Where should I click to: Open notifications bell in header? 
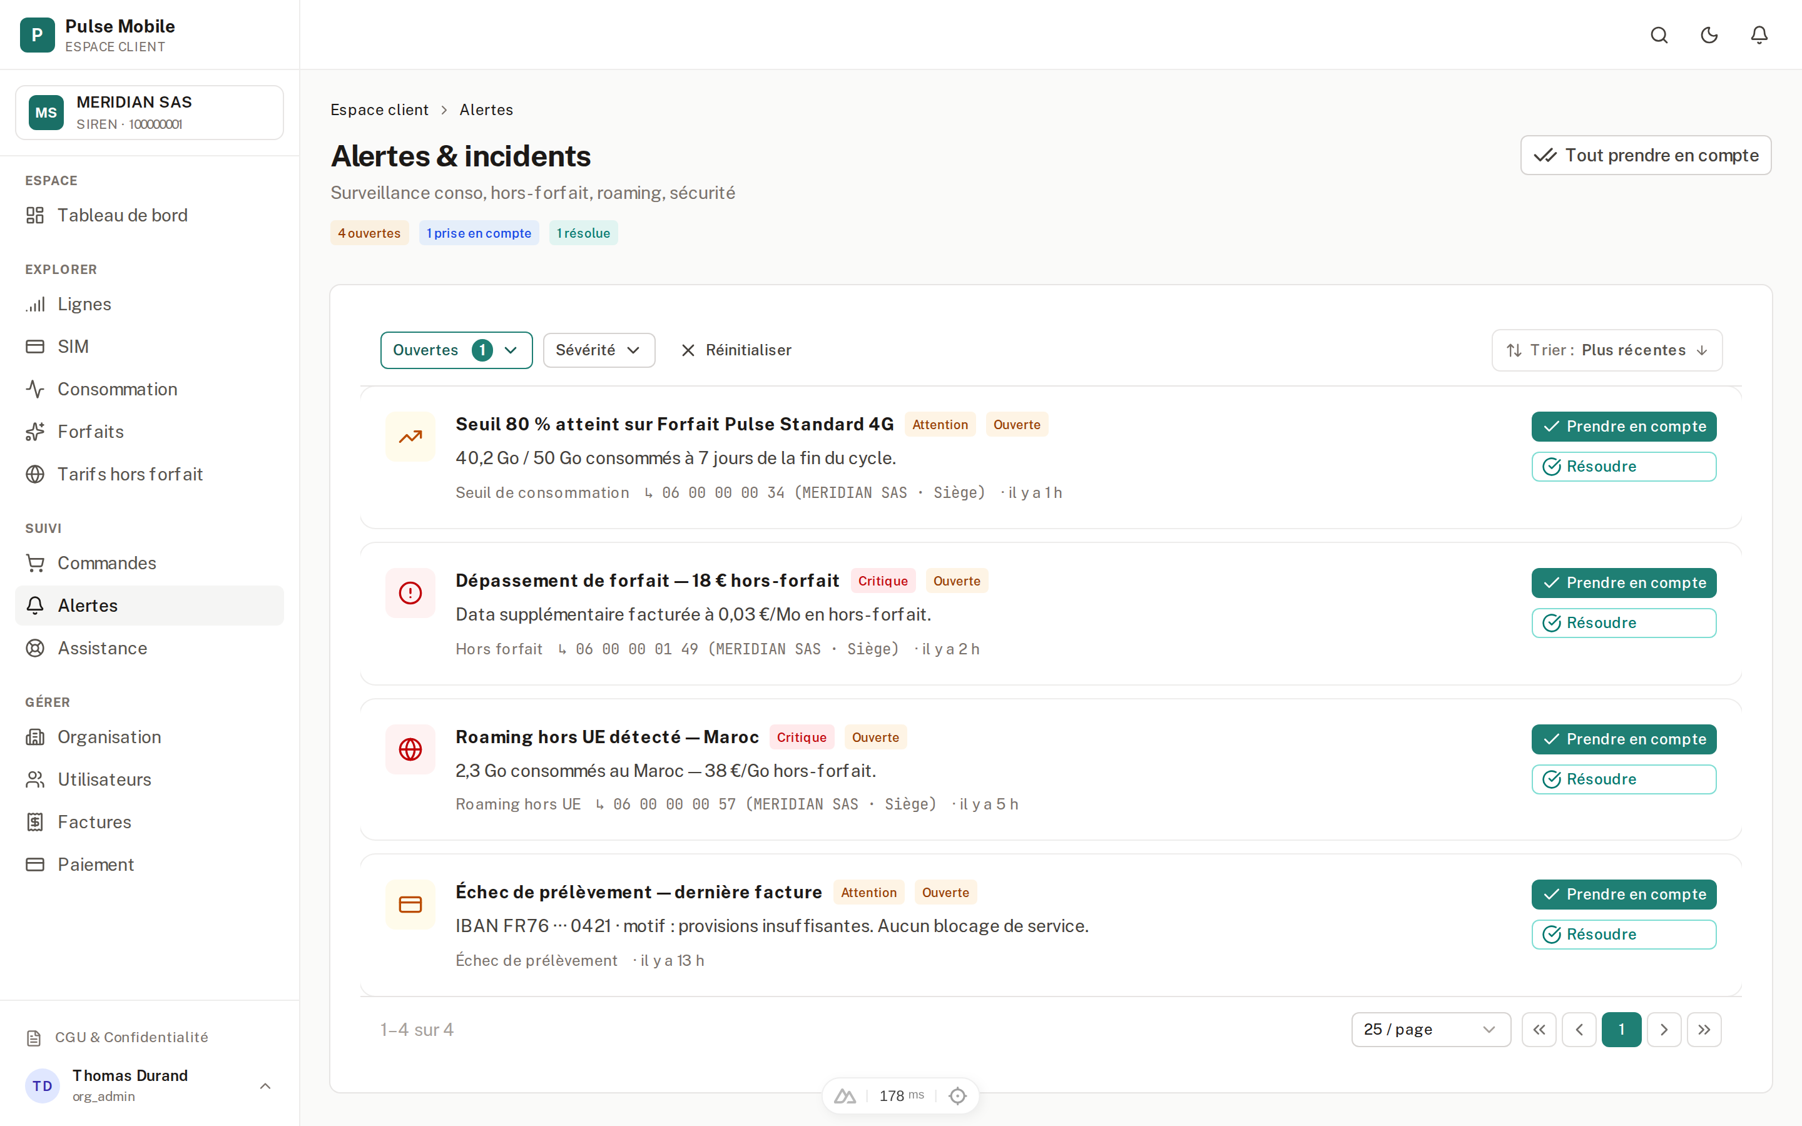[1759, 35]
